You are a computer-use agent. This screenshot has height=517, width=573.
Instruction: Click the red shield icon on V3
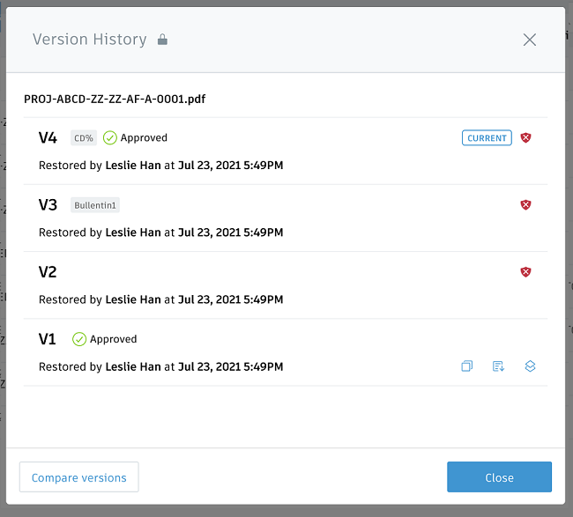coord(525,204)
